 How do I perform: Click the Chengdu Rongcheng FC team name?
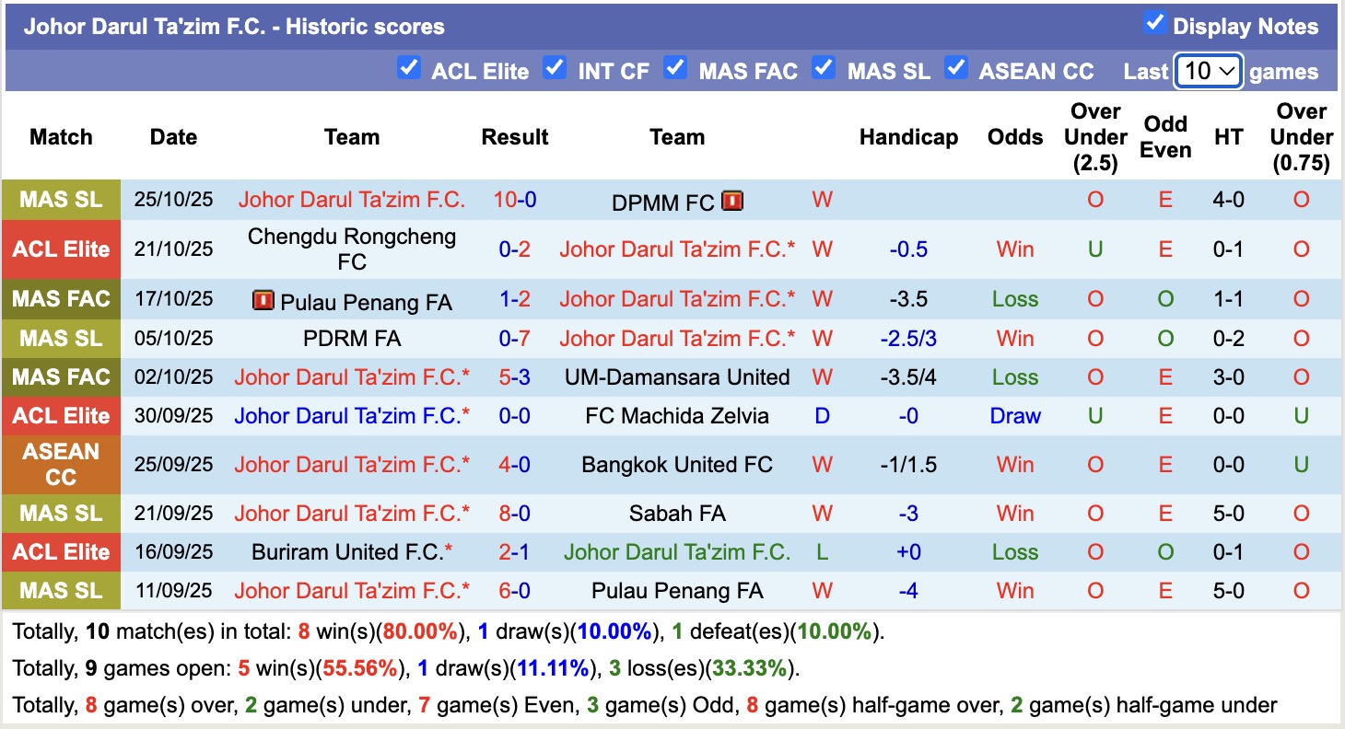tap(351, 249)
